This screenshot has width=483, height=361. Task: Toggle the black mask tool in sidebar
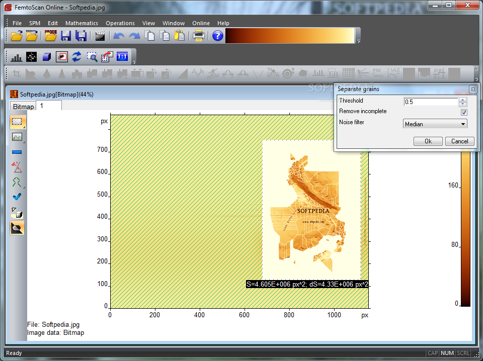[x=17, y=228]
